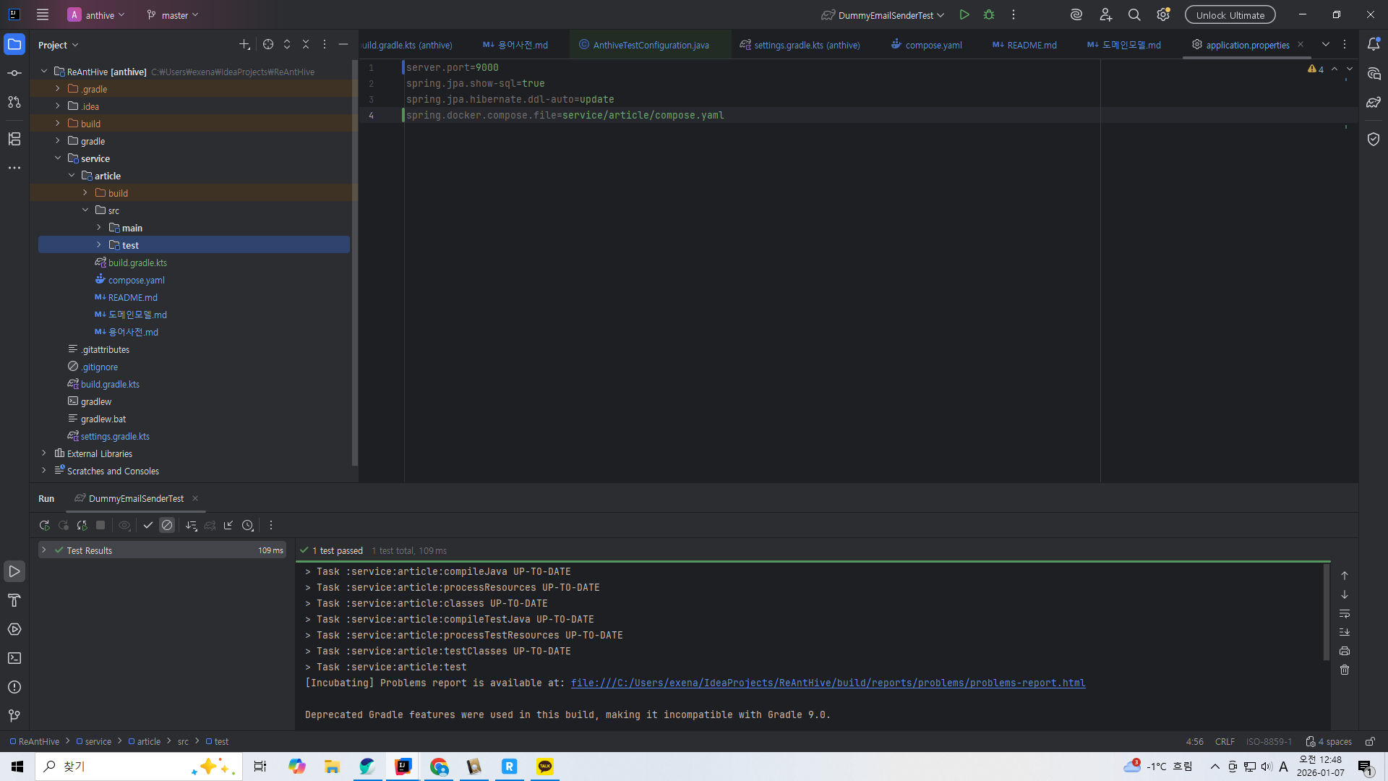Run DummyEmailSenderTest with green play icon
The height and width of the screenshot is (781, 1388).
[964, 14]
